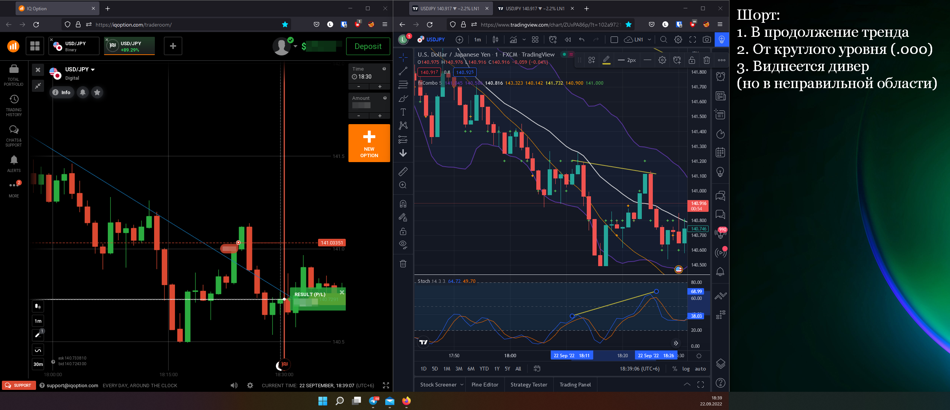Image resolution: width=950 pixels, height=410 pixels.
Task: Delete the selected drawing with trash
Action: (x=706, y=60)
